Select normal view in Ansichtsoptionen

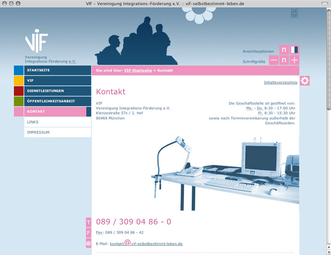coord(284,50)
